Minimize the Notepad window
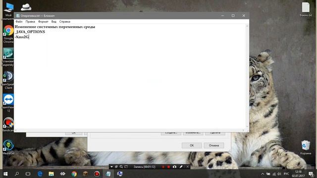Viewport: 317px width, 178px height. [222, 15]
